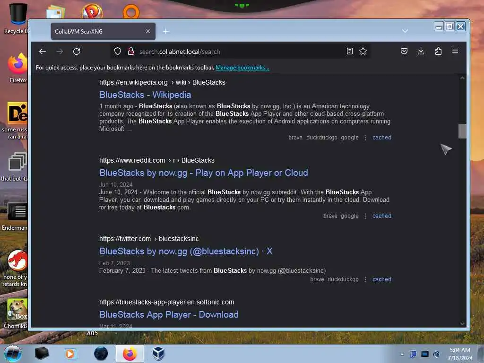Click the scrollbar up arrow
The image size is (484, 363).
click(462, 78)
